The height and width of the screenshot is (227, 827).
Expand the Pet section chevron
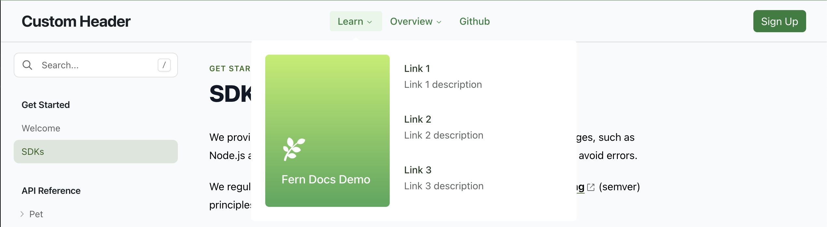[22, 214]
